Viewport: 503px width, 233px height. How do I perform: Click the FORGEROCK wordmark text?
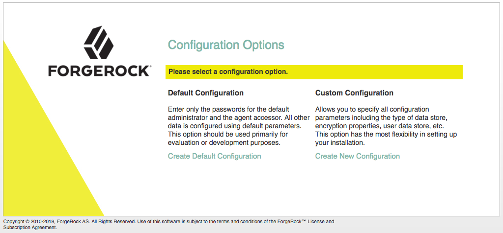pyautogui.click(x=98, y=71)
